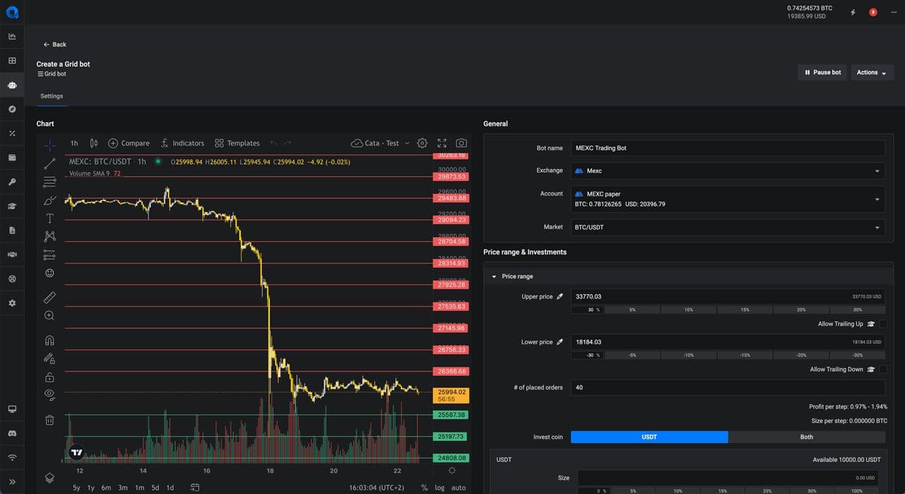Viewport: 905px width, 494px height.
Task: Toggle percent scale on the chart
Action: [425, 488]
